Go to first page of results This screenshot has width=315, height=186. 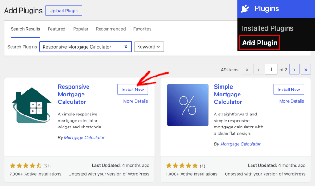247,70
